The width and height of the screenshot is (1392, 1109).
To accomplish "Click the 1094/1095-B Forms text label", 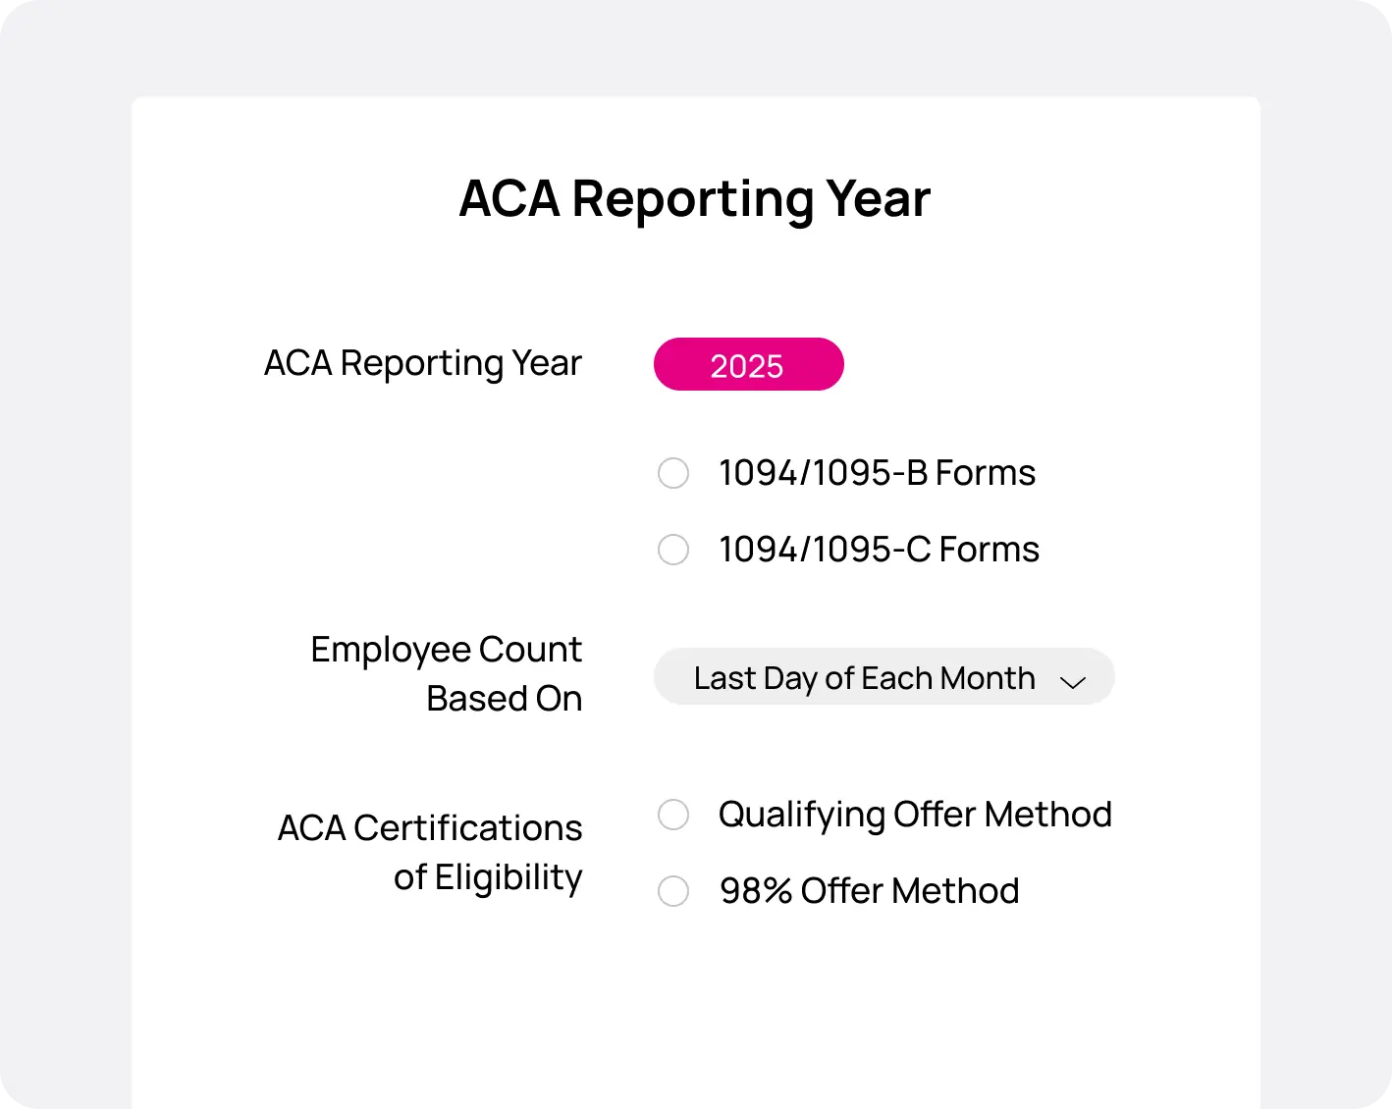I will click(x=877, y=473).
